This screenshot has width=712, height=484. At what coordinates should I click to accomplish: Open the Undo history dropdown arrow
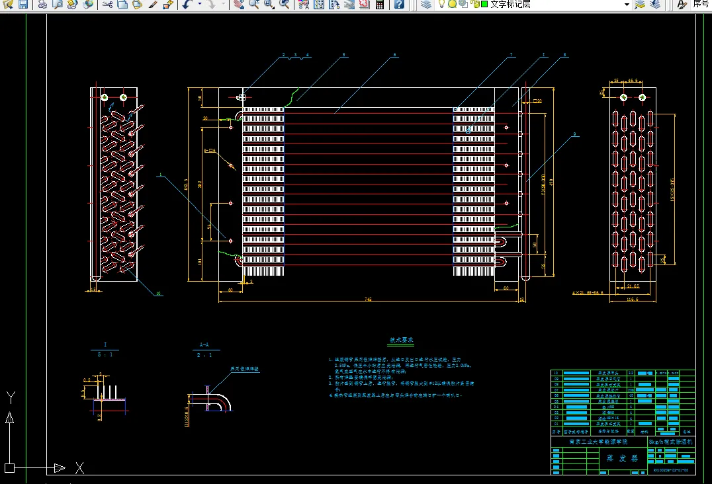pos(200,4)
